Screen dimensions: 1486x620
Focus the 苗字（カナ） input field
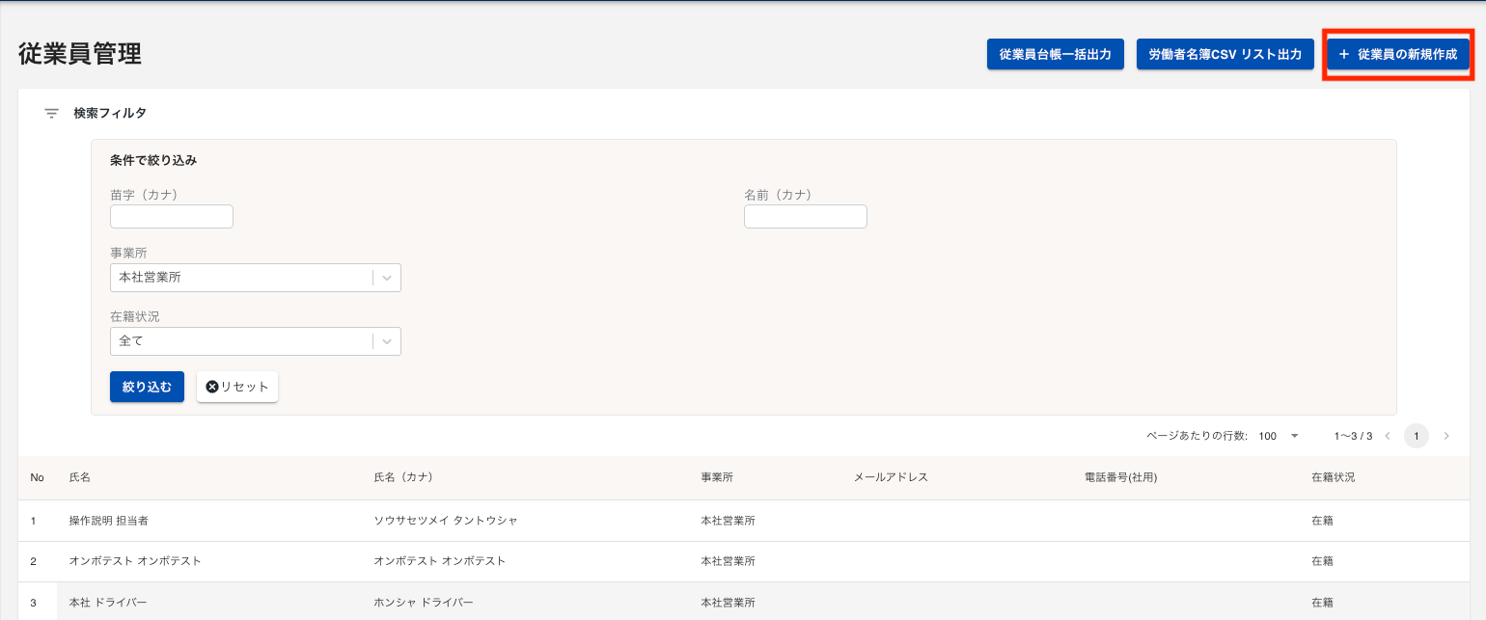[x=172, y=217]
